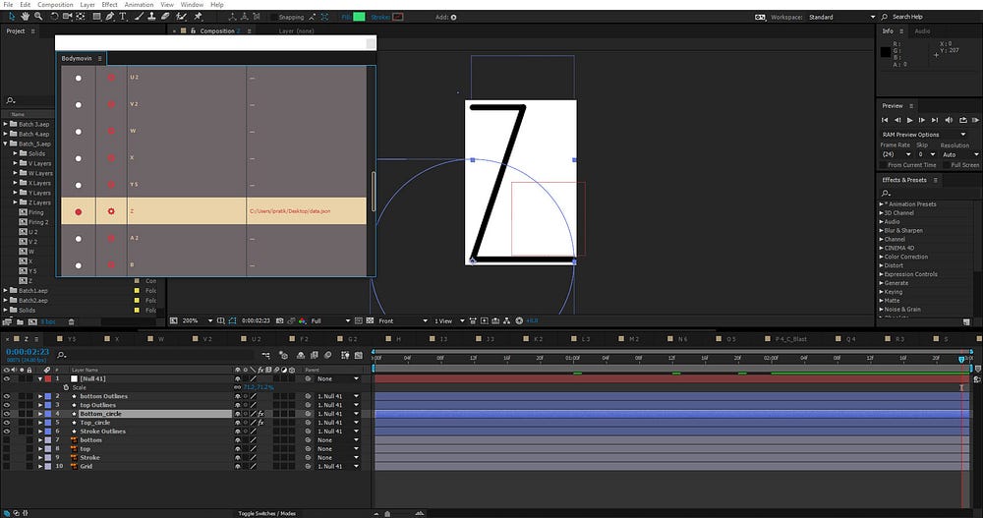
Task: Select the Type tool
Action: pyautogui.click(x=123, y=17)
